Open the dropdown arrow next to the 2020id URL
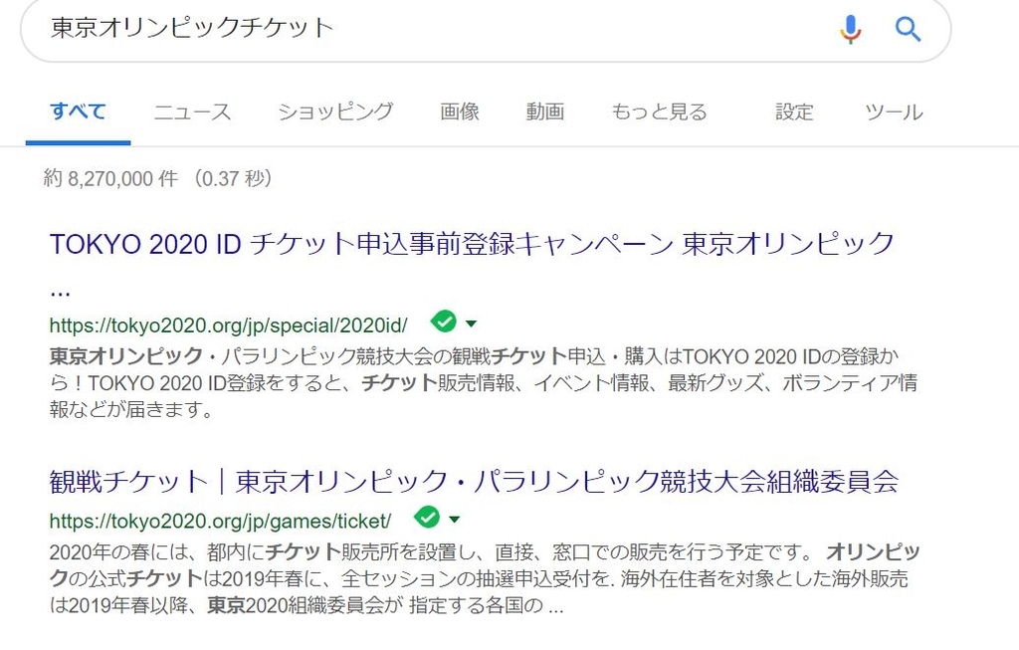Viewport: 1019px width, 650px height. 471,324
